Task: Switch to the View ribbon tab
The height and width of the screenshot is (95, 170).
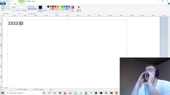Action: pos(15,4)
